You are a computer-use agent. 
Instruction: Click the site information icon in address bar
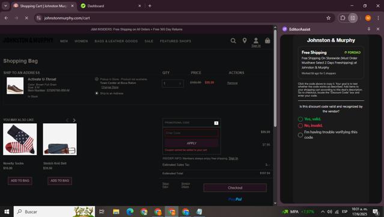click(38, 18)
